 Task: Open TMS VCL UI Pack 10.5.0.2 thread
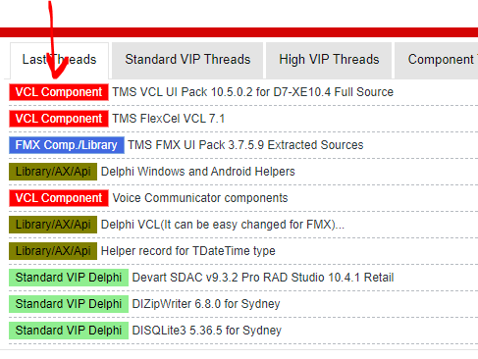click(252, 92)
